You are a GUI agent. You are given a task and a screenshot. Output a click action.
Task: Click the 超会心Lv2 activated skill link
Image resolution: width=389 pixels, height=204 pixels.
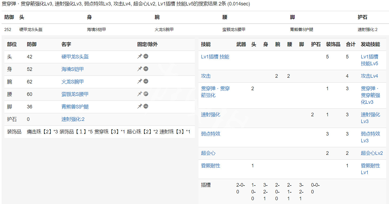(372, 153)
